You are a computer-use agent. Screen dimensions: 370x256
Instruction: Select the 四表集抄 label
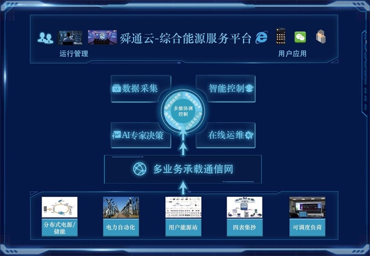tap(245, 228)
